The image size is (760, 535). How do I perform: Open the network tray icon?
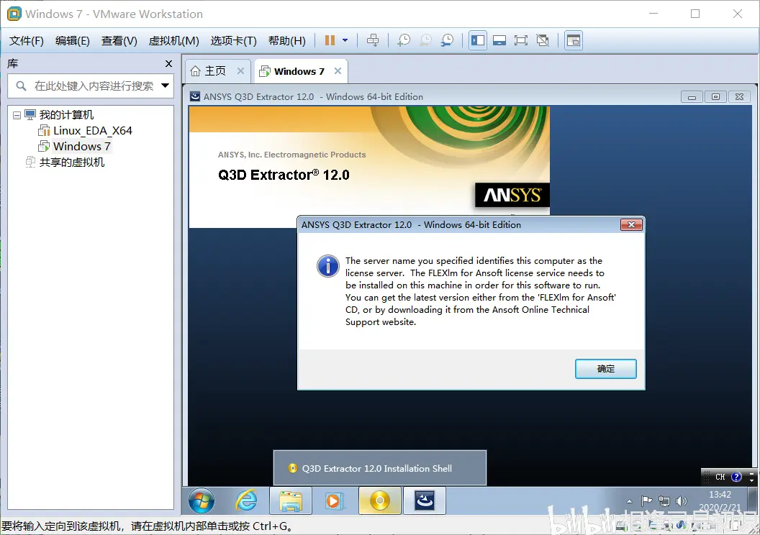(x=664, y=501)
